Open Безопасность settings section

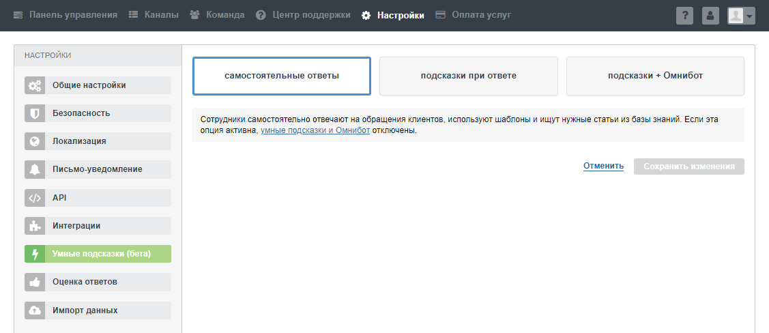tap(98, 113)
